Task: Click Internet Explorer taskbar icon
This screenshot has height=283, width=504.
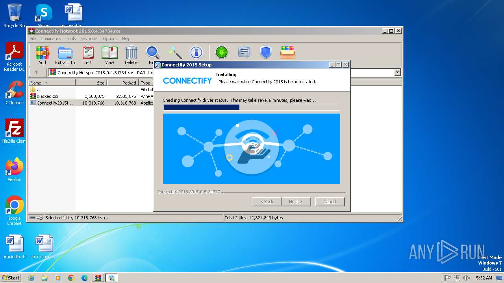Action: coord(31,278)
